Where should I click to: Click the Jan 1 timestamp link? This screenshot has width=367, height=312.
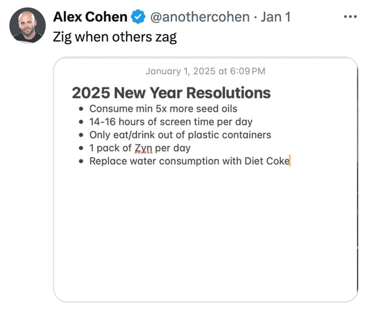(x=276, y=17)
